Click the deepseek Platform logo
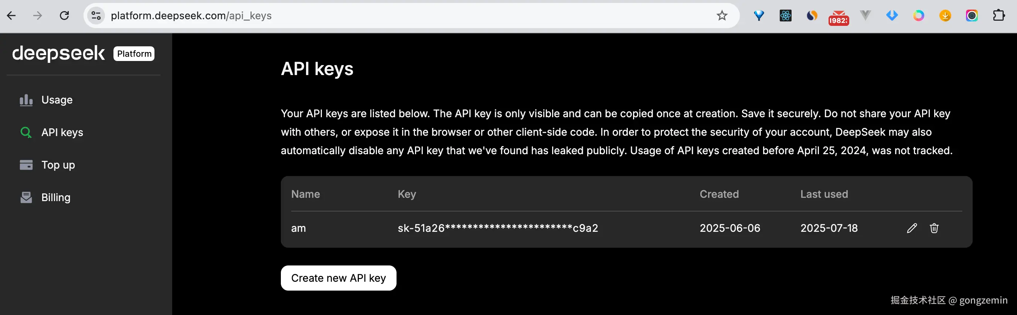The image size is (1017, 315). (x=83, y=54)
